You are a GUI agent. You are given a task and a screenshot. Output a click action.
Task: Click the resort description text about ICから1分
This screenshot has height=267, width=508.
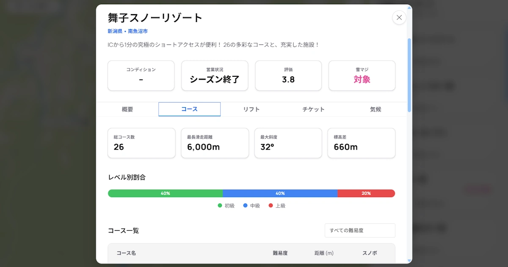213,44
